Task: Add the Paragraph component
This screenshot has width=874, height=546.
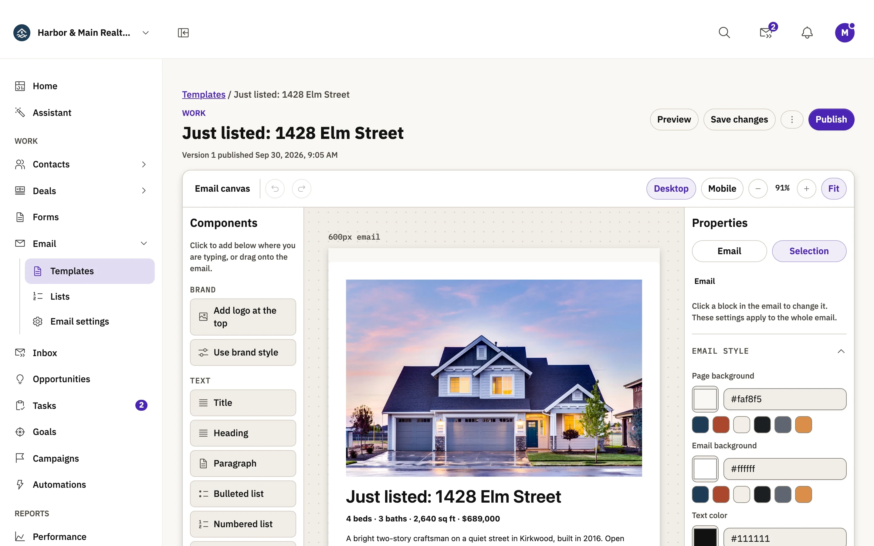Action: (243, 463)
